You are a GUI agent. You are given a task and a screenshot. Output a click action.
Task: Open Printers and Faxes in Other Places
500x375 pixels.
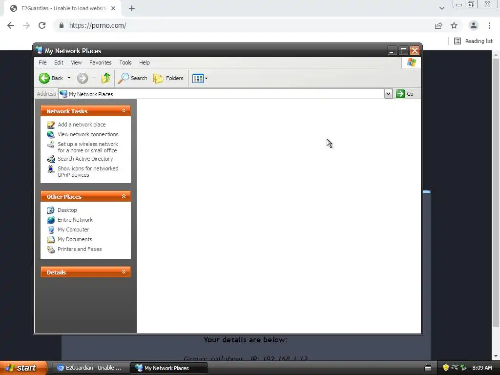click(80, 249)
